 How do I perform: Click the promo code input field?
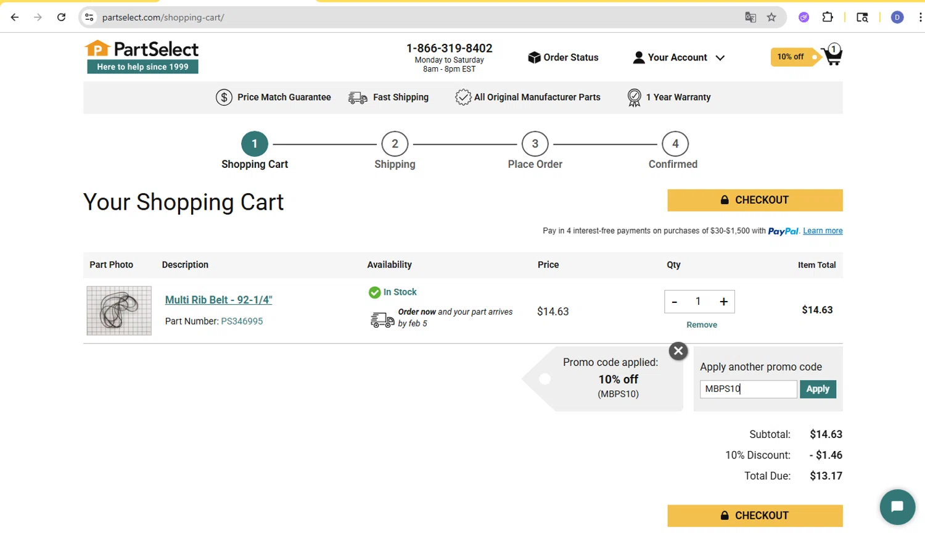(x=749, y=389)
